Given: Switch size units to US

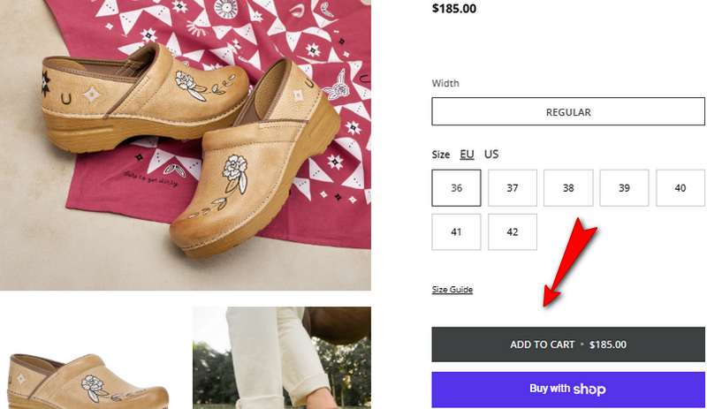Looking at the screenshot, I should click(491, 154).
